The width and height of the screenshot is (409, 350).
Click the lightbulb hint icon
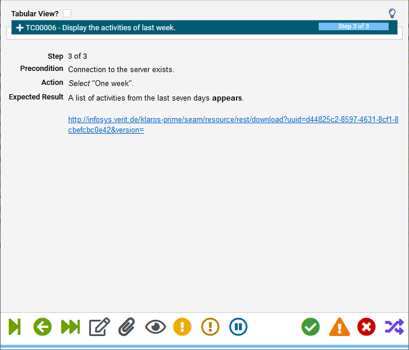392,13
